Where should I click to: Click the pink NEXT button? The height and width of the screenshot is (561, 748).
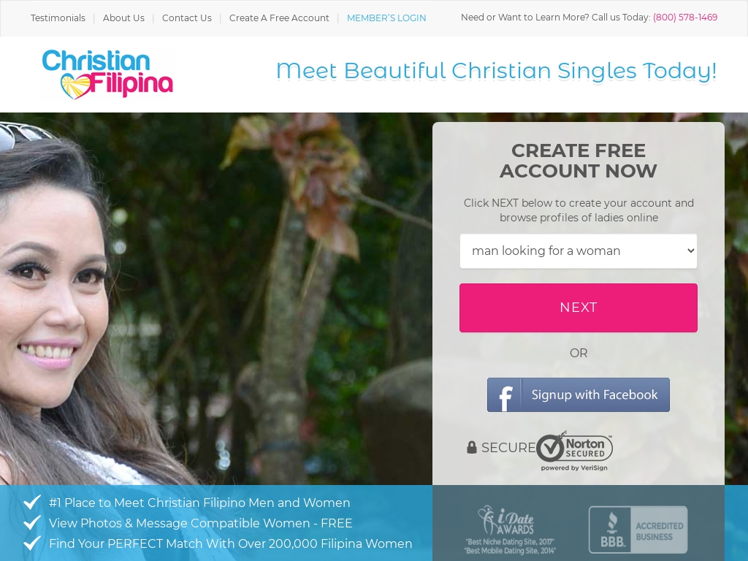click(x=579, y=308)
